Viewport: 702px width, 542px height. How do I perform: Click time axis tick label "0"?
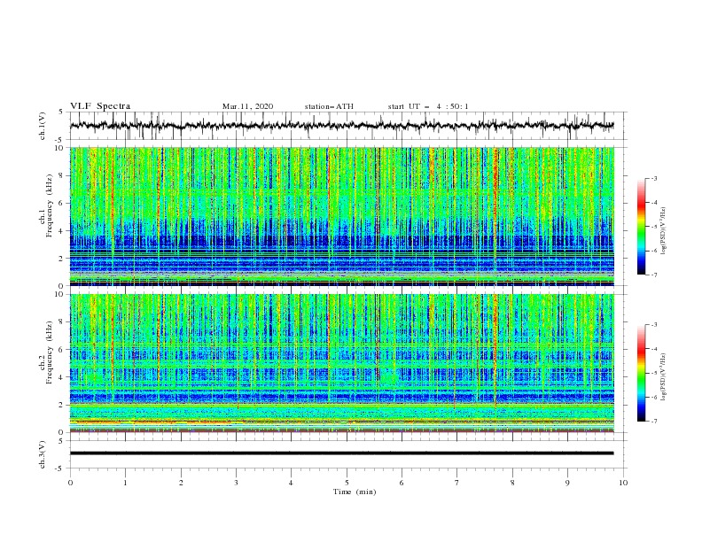(70, 483)
